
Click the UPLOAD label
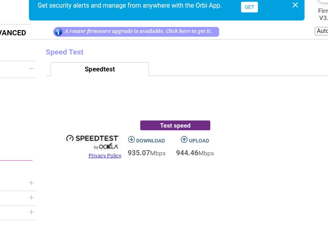point(199,141)
